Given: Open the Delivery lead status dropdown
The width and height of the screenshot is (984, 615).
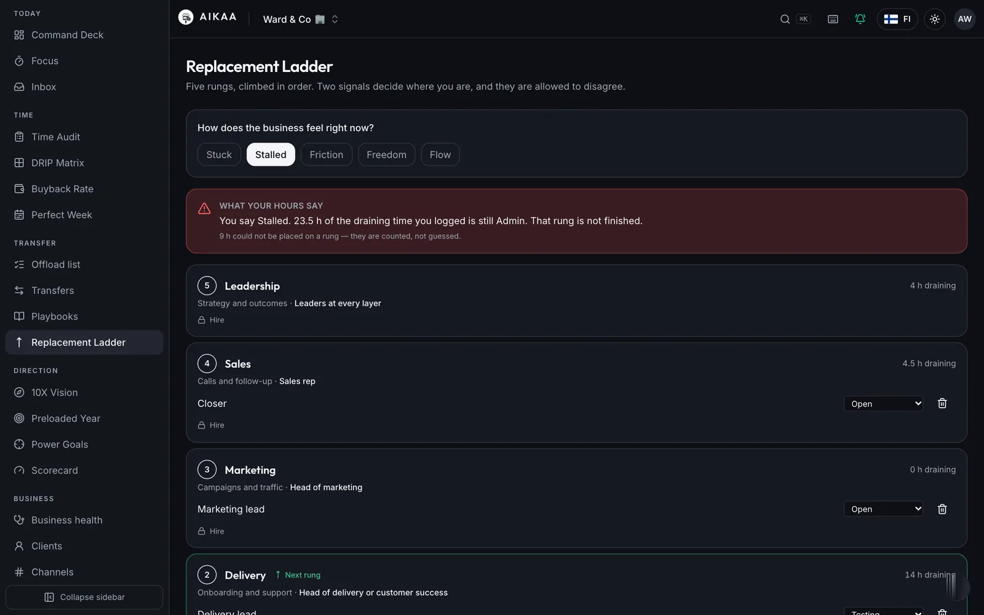Looking at the screenshot, I should pos(883,611).
